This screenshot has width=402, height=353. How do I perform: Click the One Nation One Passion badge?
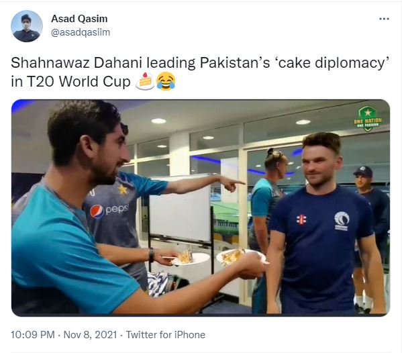pyautogui.click(x=368, y=119)
